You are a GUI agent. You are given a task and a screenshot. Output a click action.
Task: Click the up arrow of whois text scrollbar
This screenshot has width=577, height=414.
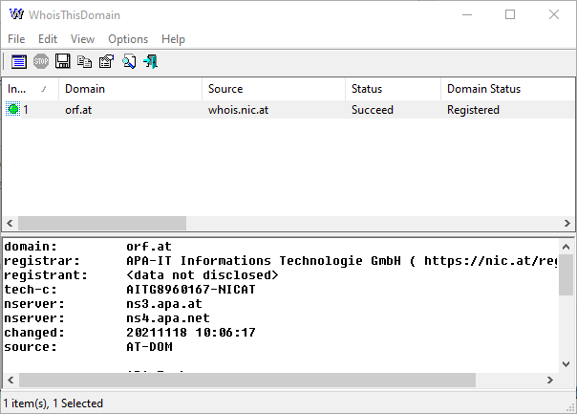(x=566, y=247)
